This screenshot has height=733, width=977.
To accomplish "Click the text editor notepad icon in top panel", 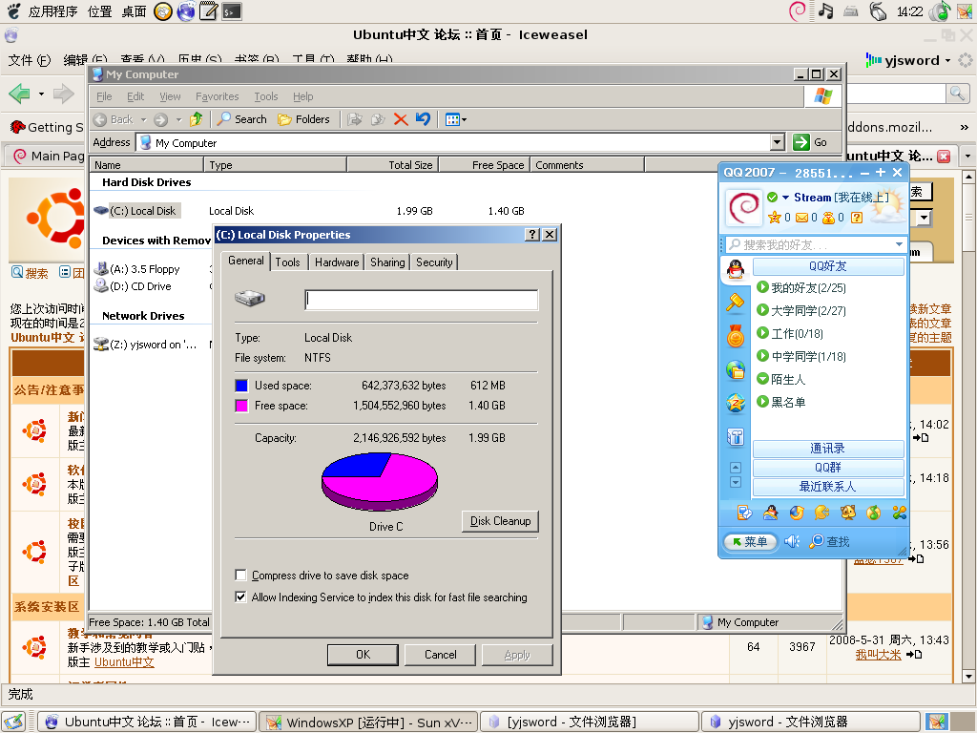I will (209, 11).
